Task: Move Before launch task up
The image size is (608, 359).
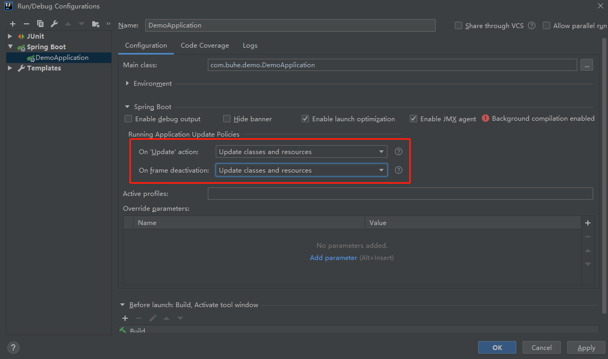Action: [166, 318]
